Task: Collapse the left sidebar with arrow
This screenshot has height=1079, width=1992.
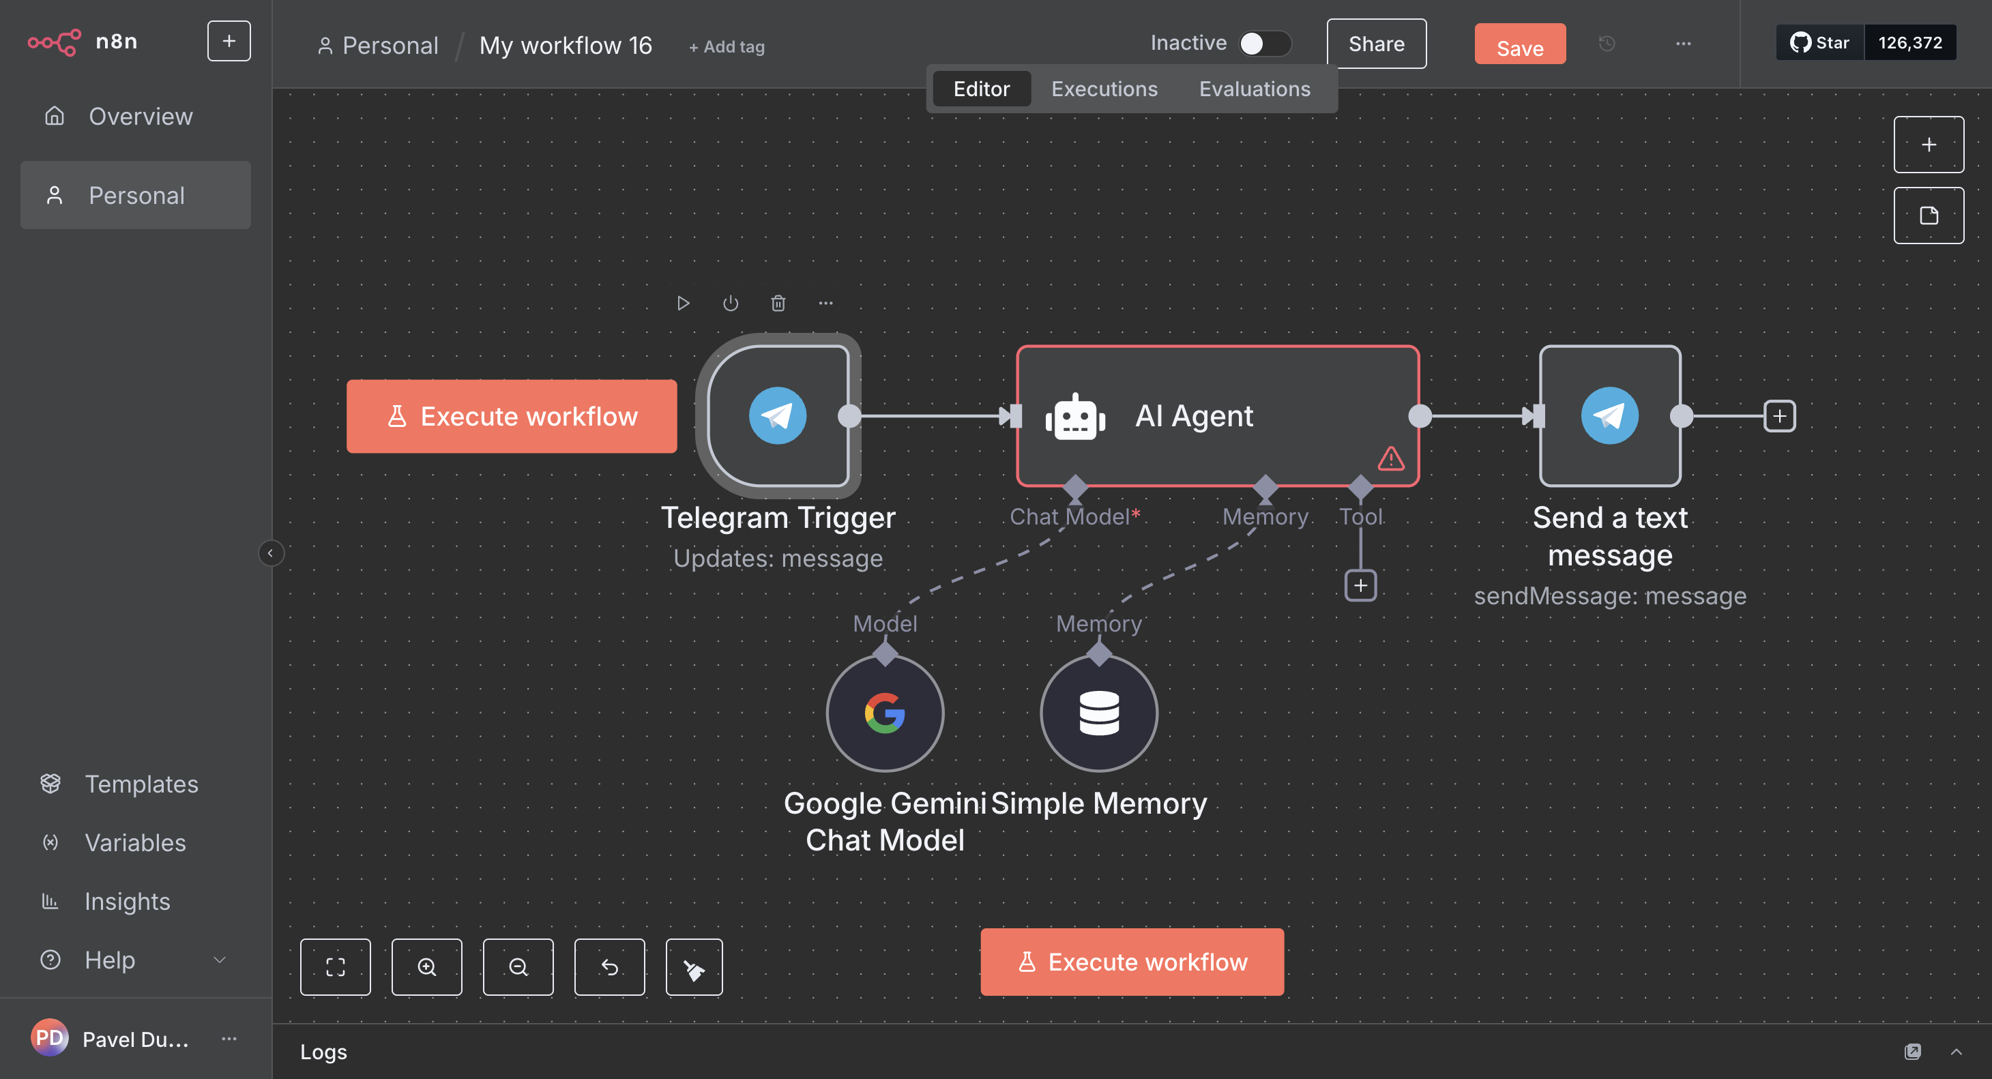Action: tap(270, 552)
